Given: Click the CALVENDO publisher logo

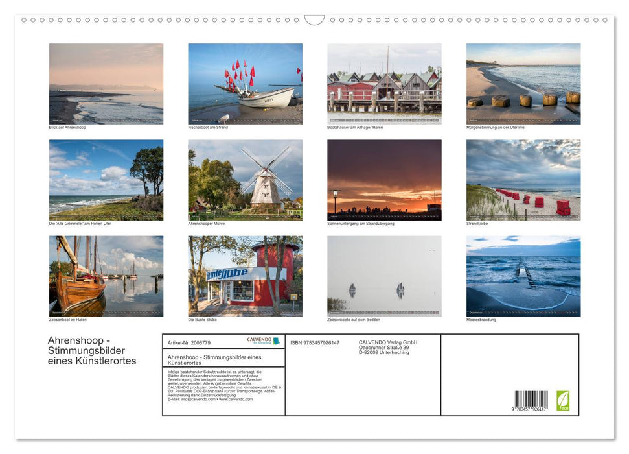Looking at the screenshot, I should click(x=259, y=340).
